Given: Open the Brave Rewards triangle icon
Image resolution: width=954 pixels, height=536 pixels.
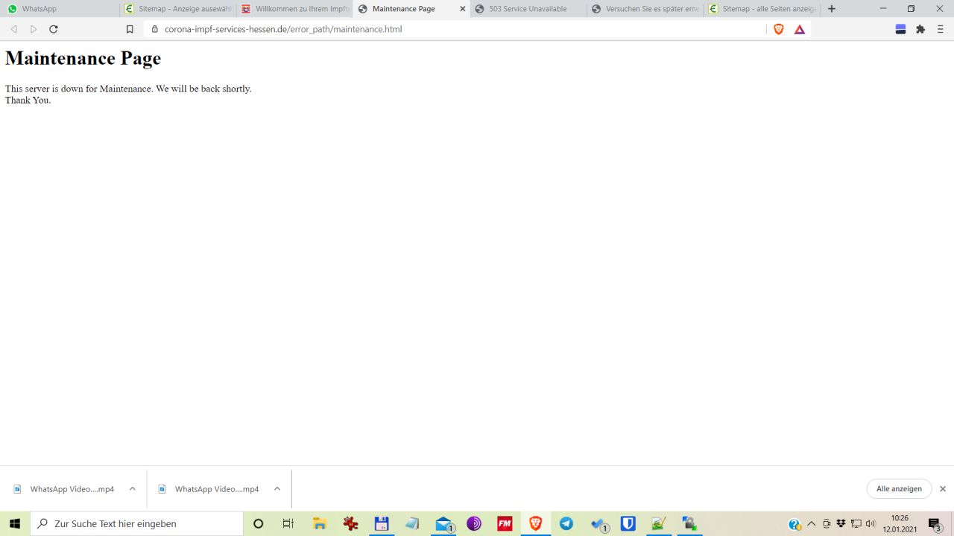Looking at the screenshot, I should click(800, 29).
